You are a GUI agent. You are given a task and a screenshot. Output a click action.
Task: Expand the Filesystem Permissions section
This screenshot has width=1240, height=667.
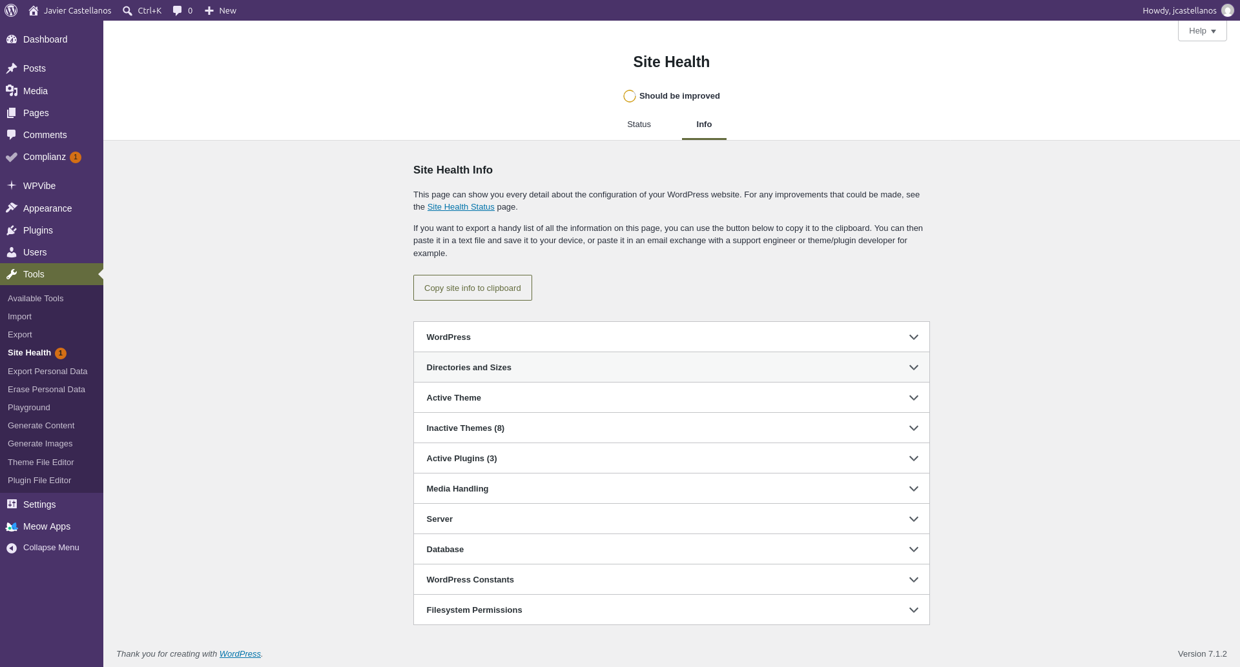point(672,610)
